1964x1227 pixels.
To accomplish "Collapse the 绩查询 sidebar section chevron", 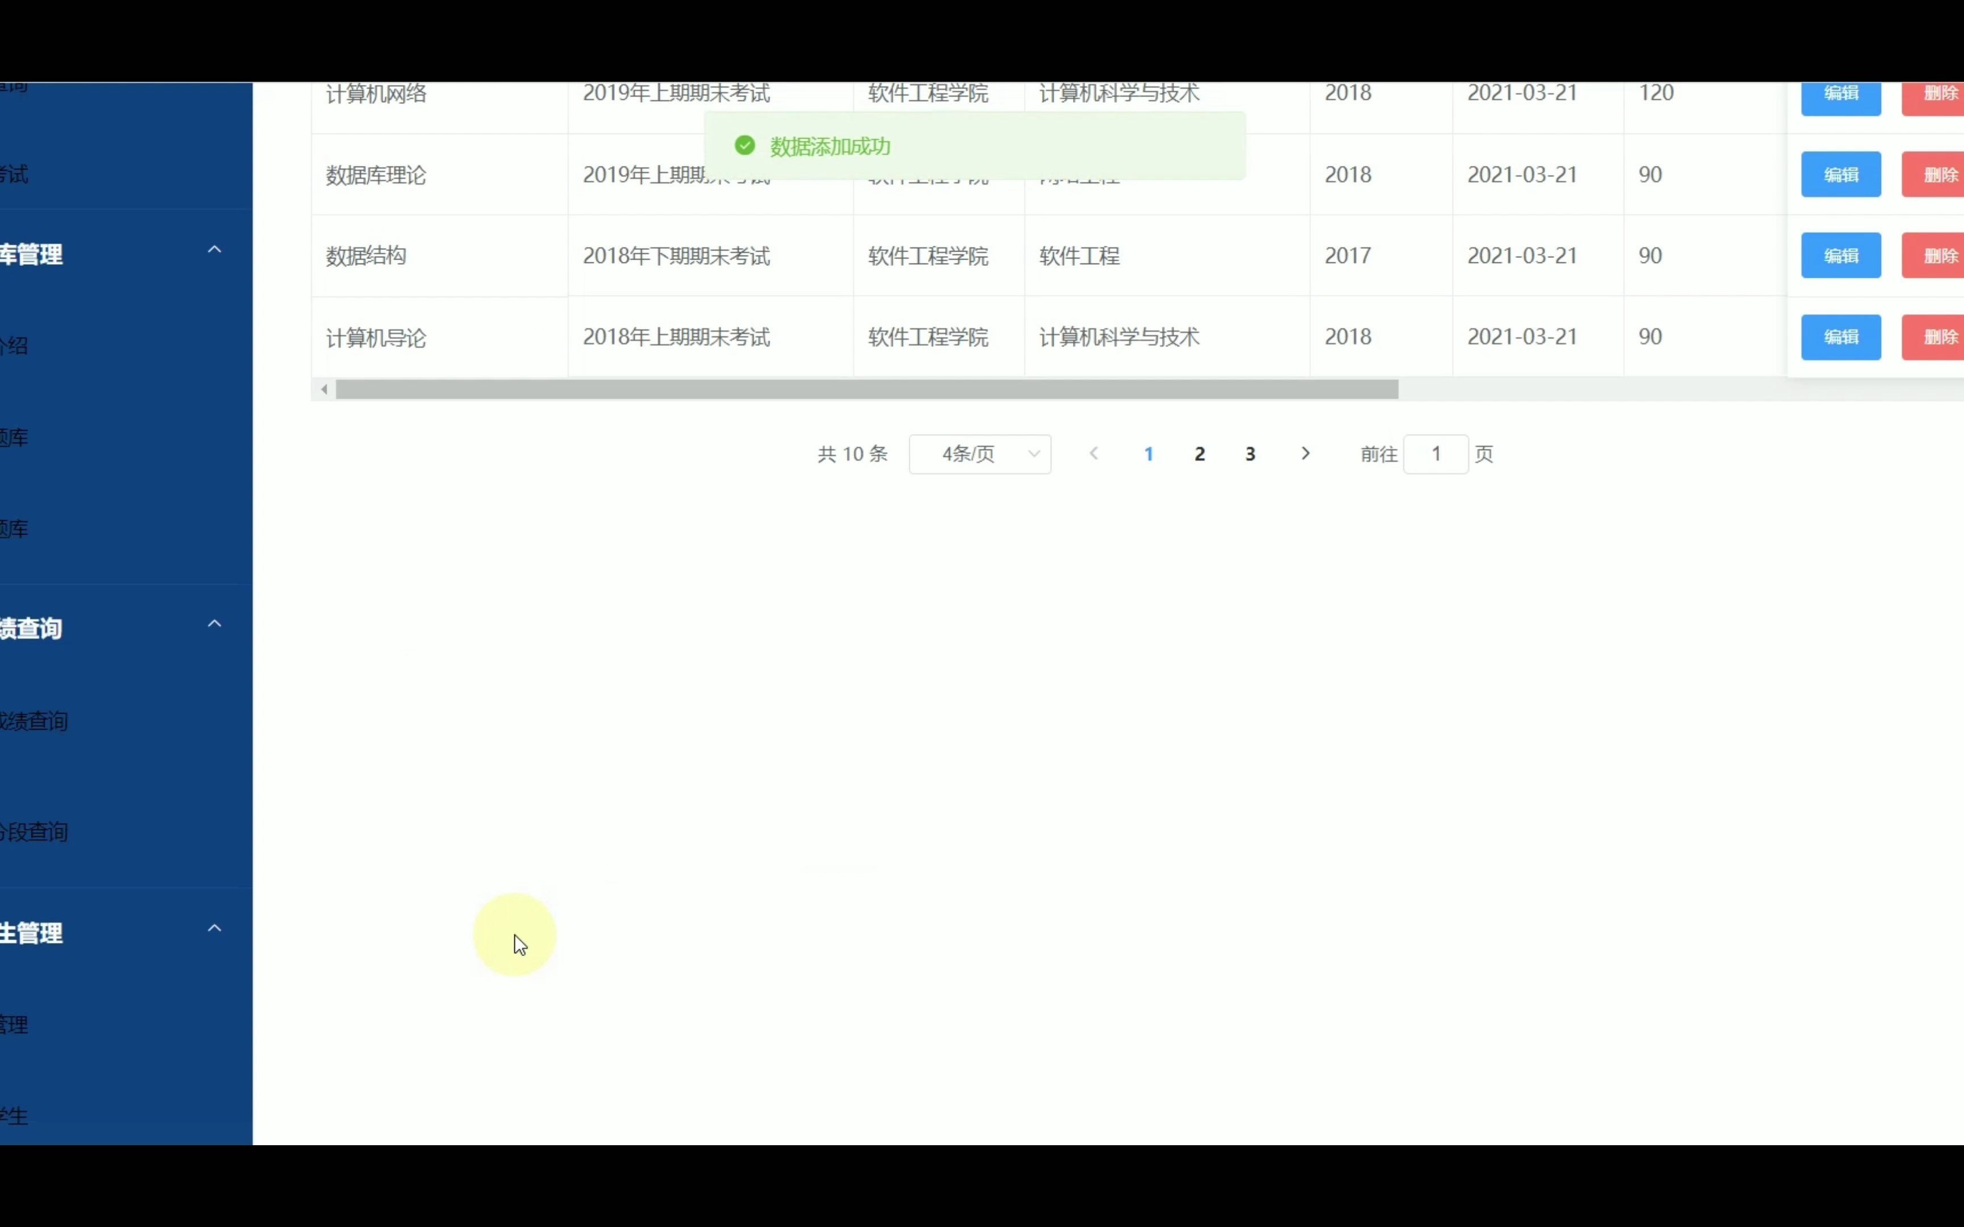I will [x=214, y=624].
